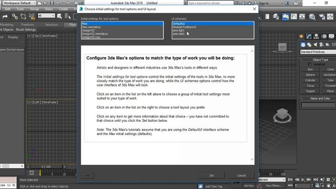Open Render Setup icon in main toolbar
Image resolution: width=336 pixels, height=189 pixels.
322,16
